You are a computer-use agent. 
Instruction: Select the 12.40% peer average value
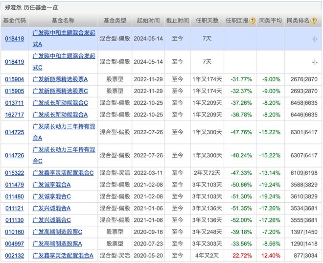(271, 256)
